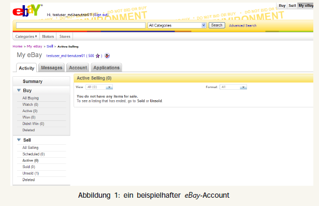Viewport: 319px width, 206px height.
Task: Select Sold (0) in sidebar
Action: (28, 167)
